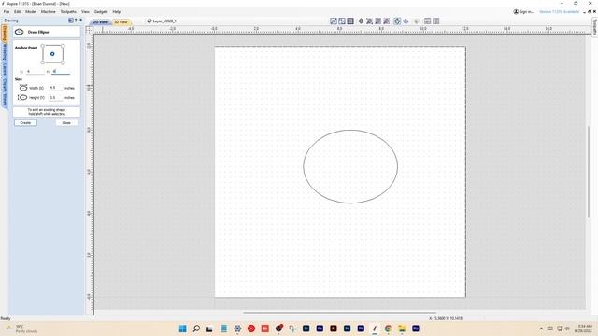Select the center anchor point
Image resolution: width=598 pixels, height=336 pixels.
[x=52, y=54]
